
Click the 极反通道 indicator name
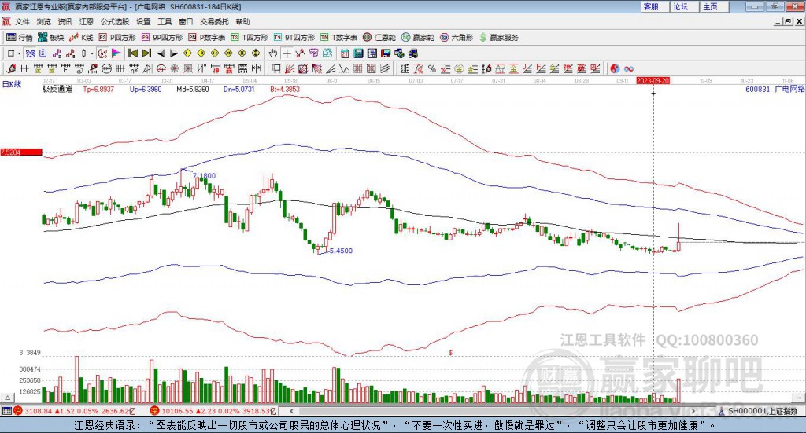[57, 89]
